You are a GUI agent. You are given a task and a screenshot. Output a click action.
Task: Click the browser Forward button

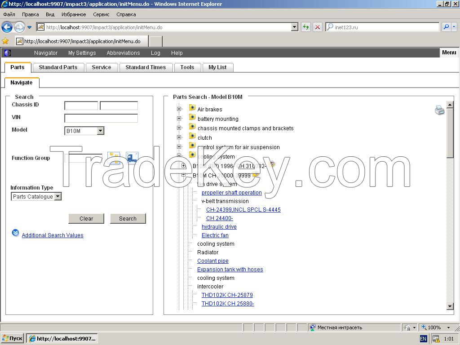click(x=19, y=27)
